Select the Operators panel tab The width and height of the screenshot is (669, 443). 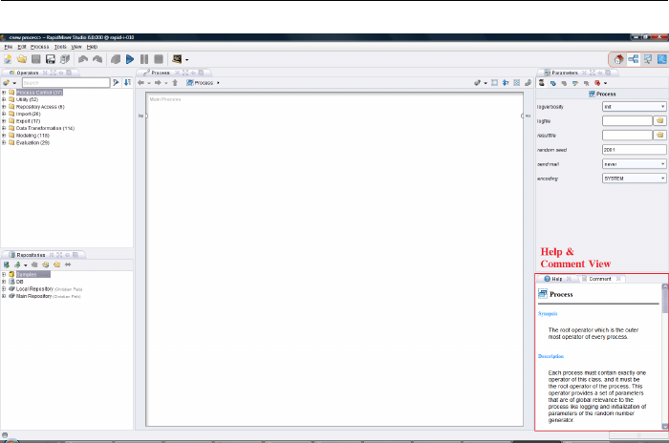coord(28,73)
